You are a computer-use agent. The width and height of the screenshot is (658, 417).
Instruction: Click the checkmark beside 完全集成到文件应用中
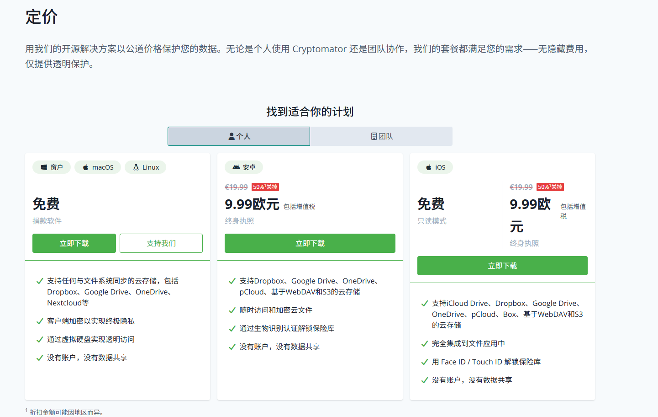[x=425, y=344]
